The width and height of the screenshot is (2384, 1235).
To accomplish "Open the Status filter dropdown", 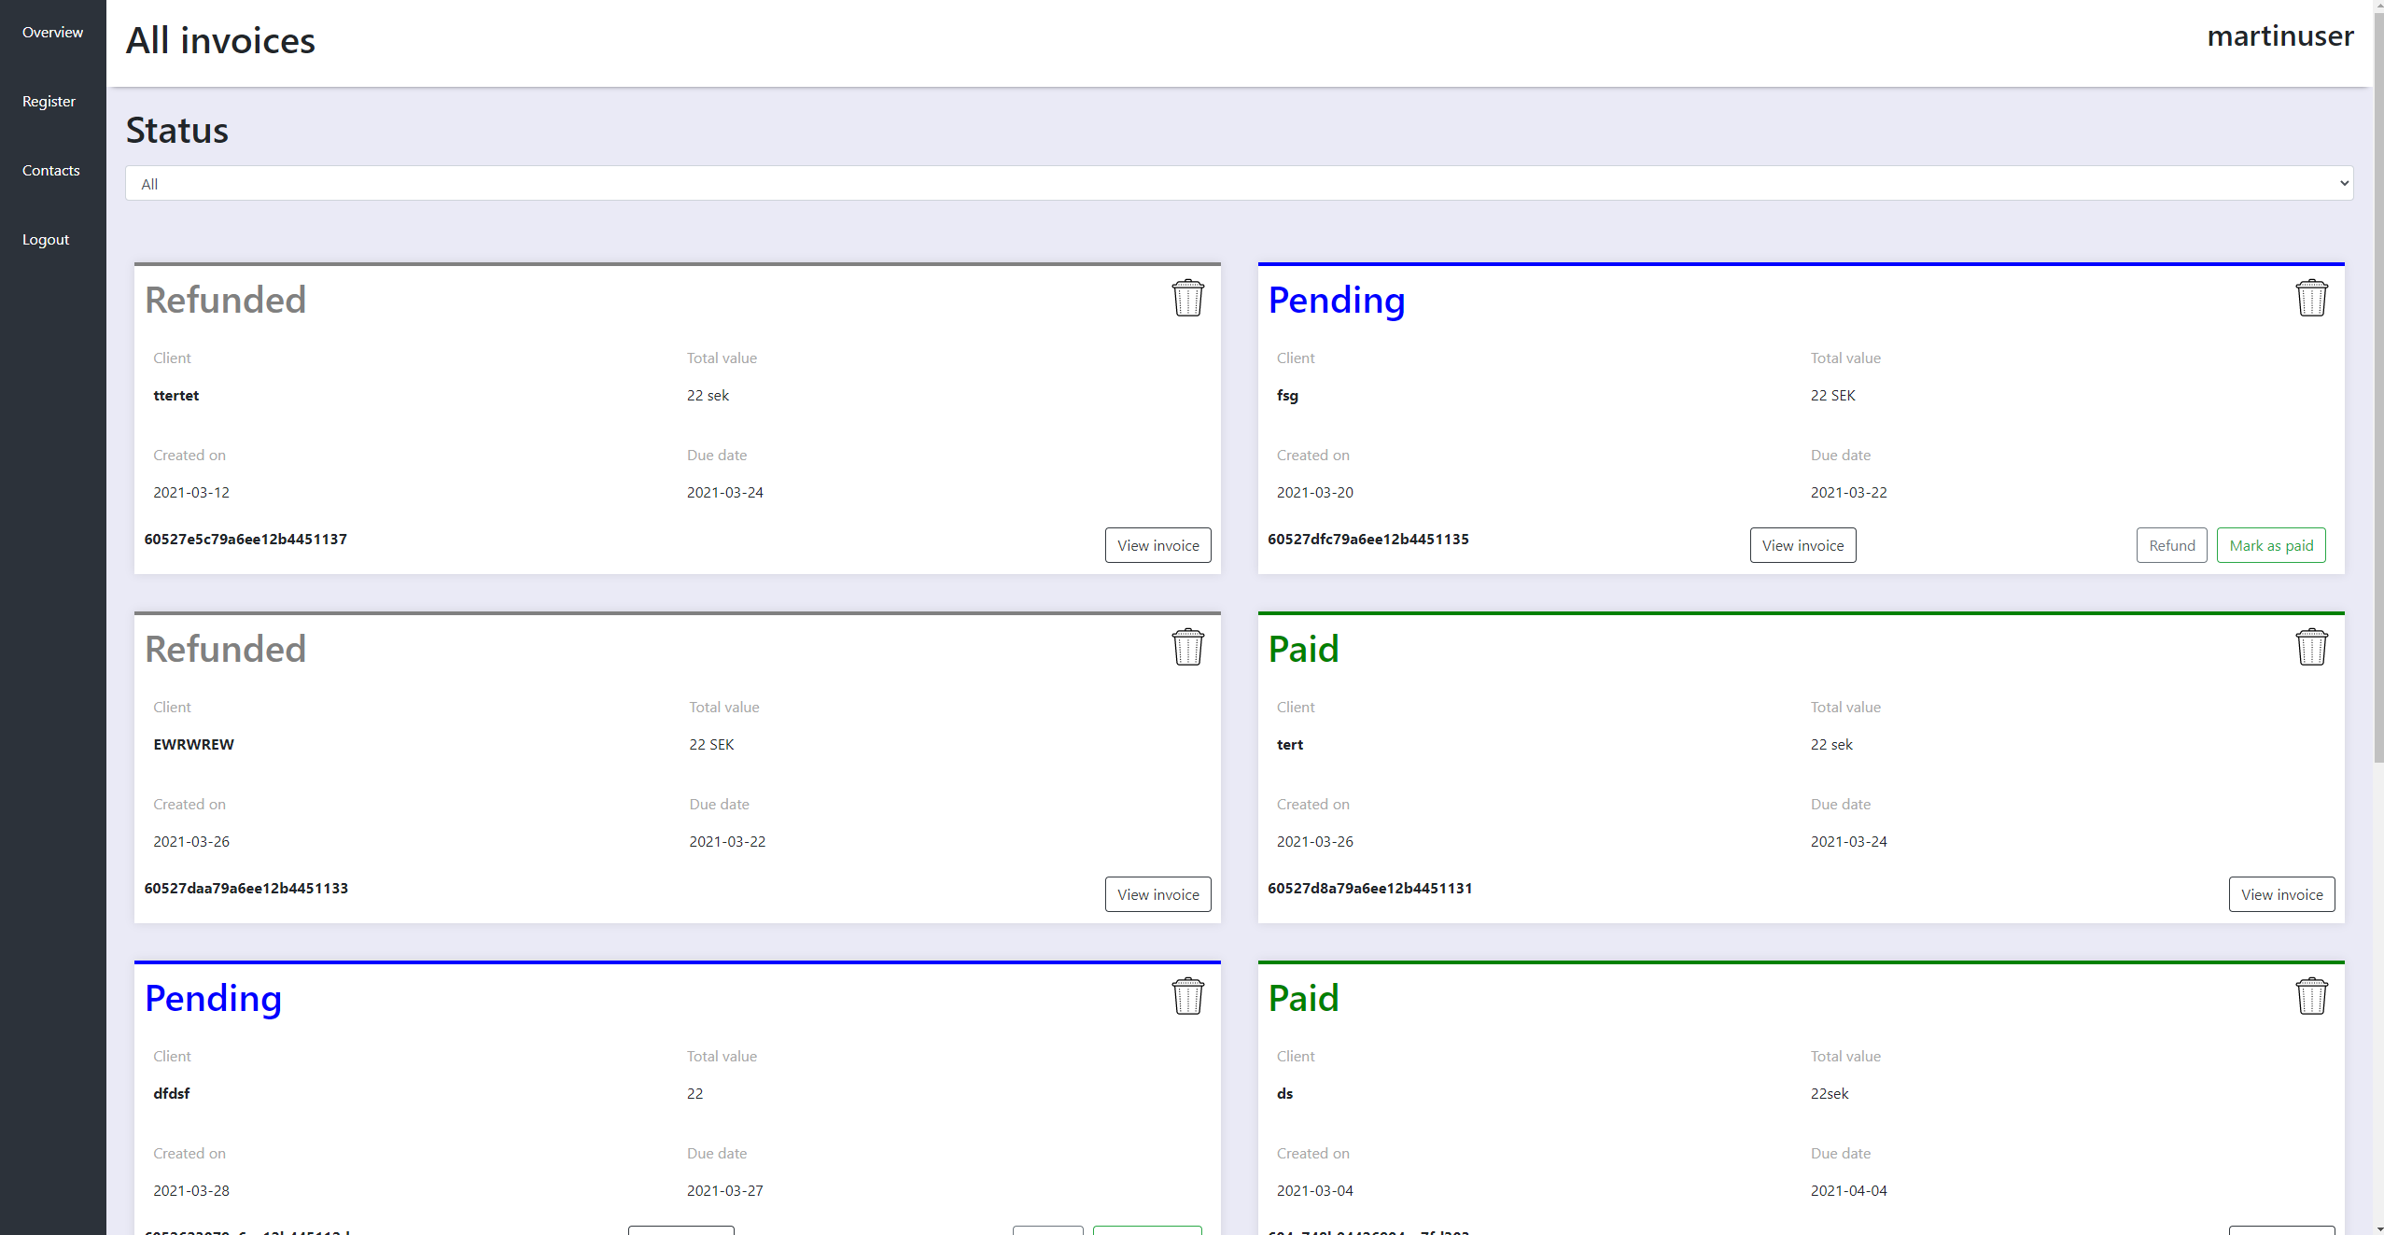I will tap(1239, 183).
